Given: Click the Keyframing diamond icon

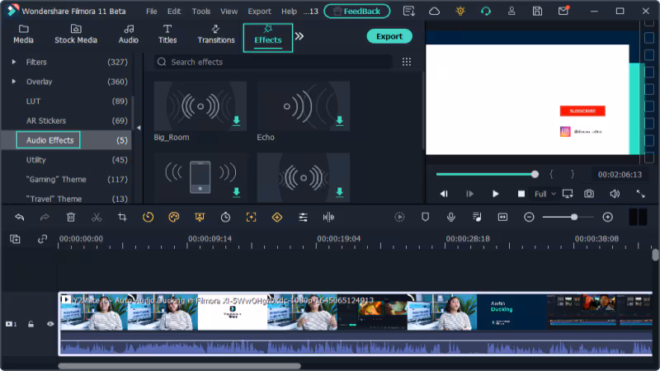Looking at the screenshot, I should click(x=277, y=217).
